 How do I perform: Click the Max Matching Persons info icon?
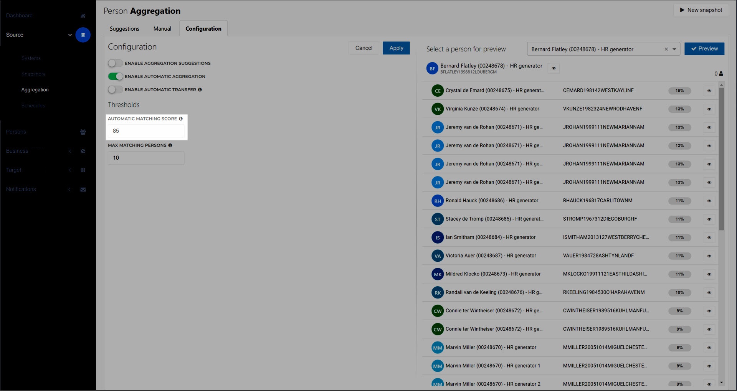[x=170, y=145]
